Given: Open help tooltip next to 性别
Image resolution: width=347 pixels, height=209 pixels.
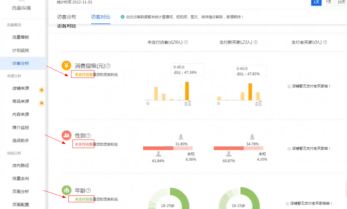Looking at the screenshot, I should (x=88, y=135).
